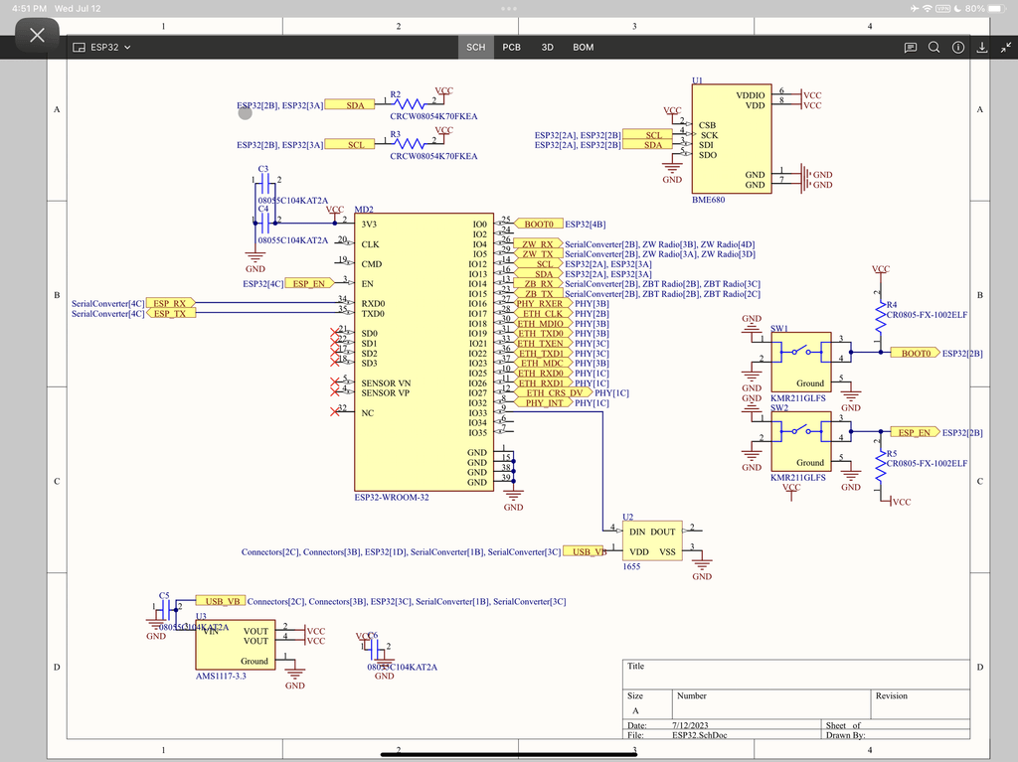Click the ESP_EN port near EN pin
This screenshot has width=1018, height=762.
309,284
